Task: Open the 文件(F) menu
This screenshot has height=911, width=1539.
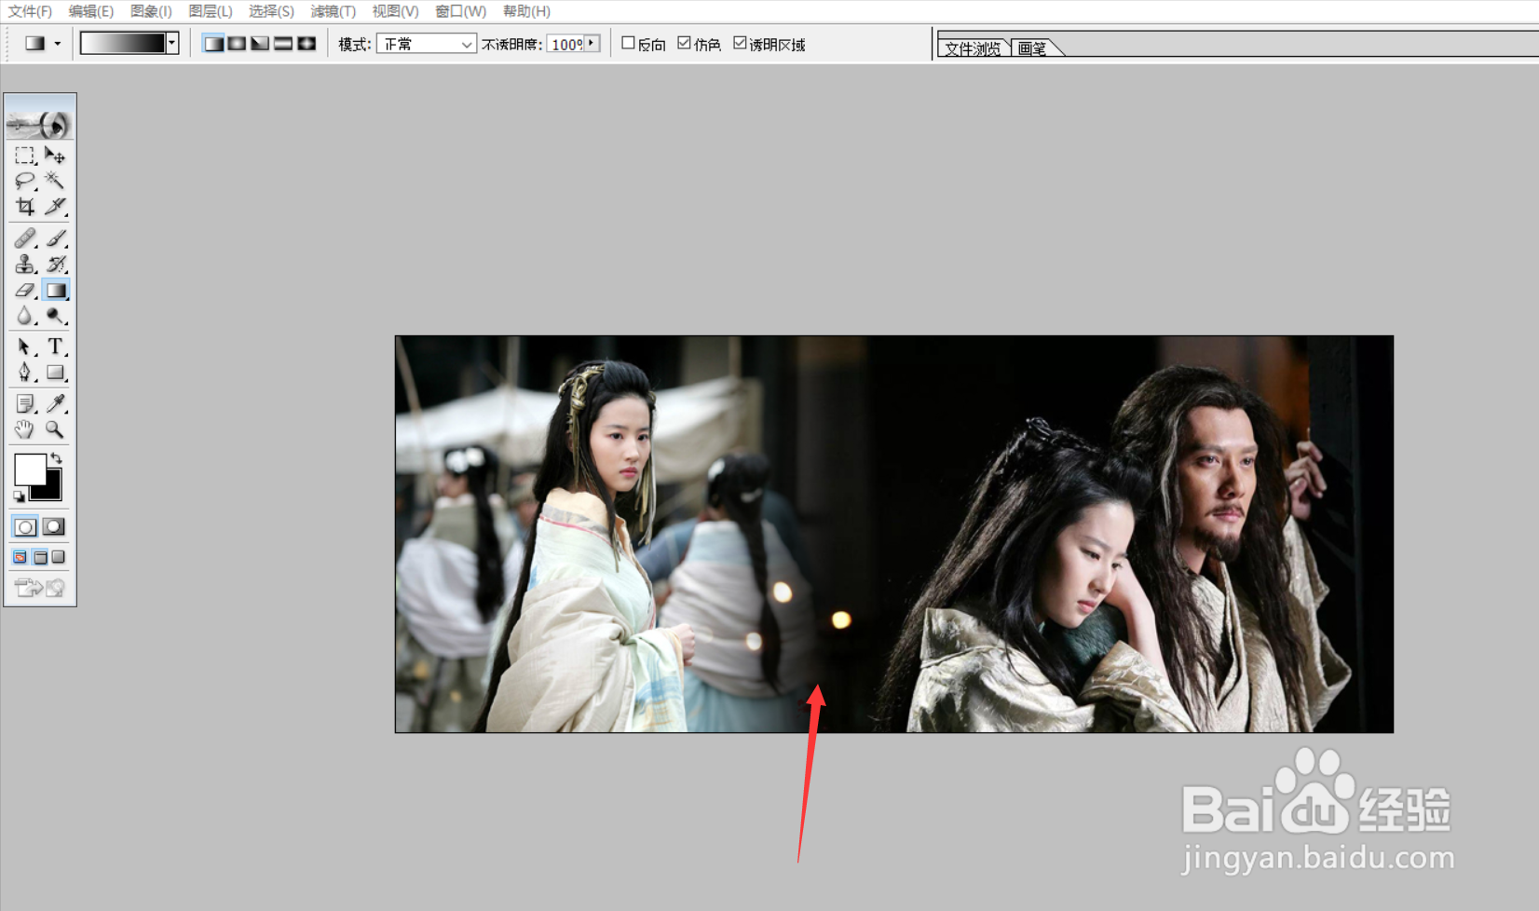Action: (x=30, y=11)
